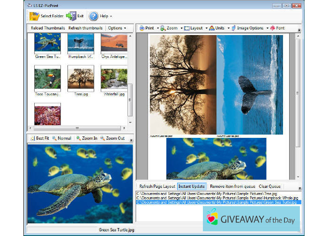Click the Layout icon
Image resolution: width=328 pixels, height=236 pixels.
coord(187,28)
